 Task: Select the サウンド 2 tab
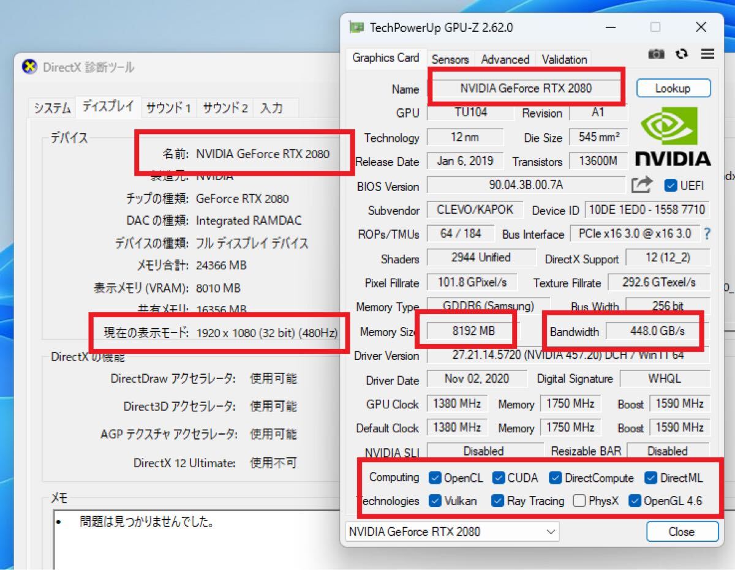[225, 108]
